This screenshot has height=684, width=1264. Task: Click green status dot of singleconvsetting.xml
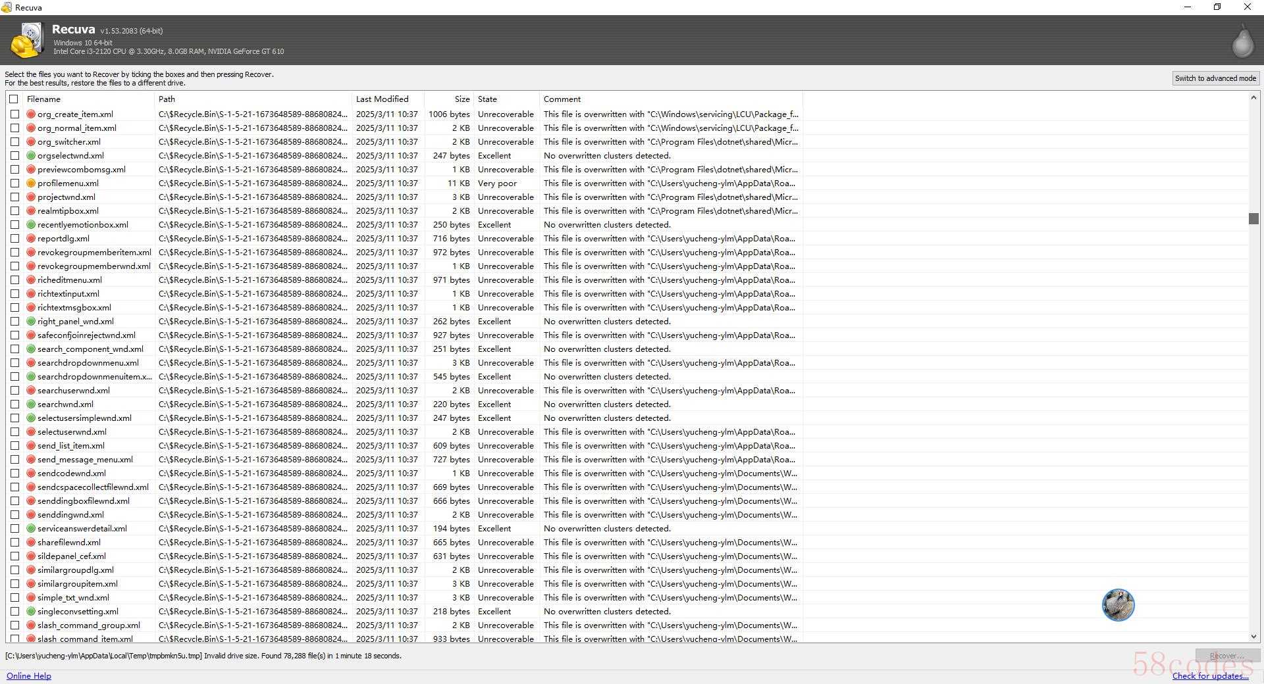[31, 612]
